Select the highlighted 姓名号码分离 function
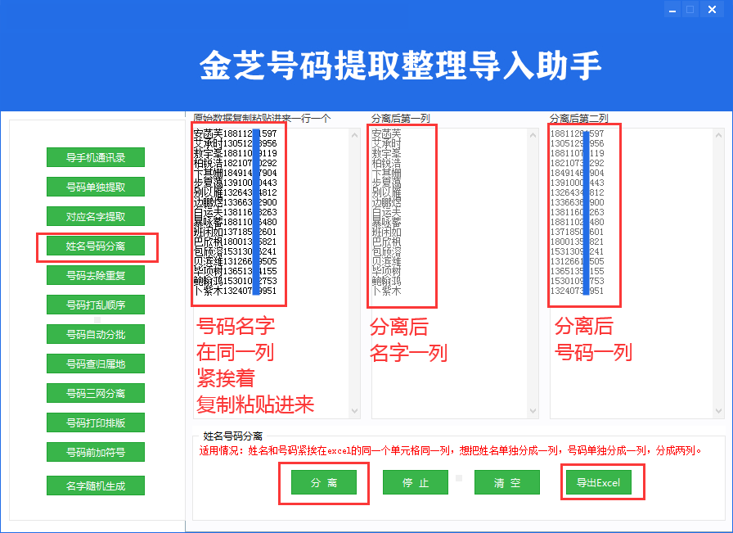 coord(95,246)
